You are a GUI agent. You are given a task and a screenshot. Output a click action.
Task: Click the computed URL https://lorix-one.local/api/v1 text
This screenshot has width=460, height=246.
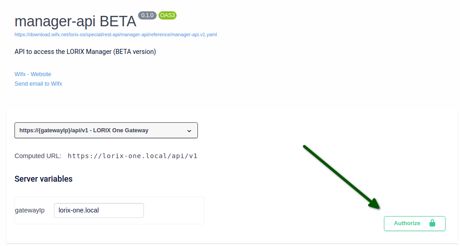tap(132, 156)
